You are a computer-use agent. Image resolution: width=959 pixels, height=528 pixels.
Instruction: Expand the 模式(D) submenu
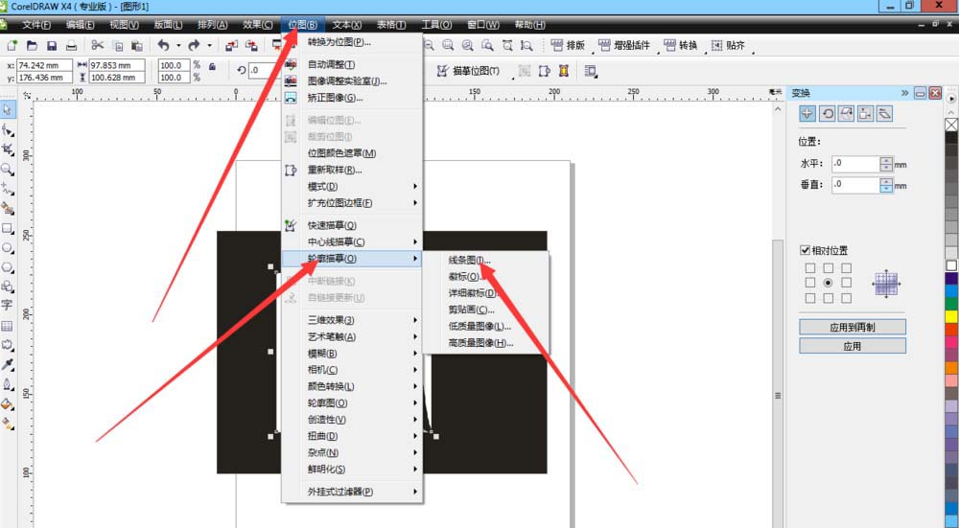click(x=352, y=187)
